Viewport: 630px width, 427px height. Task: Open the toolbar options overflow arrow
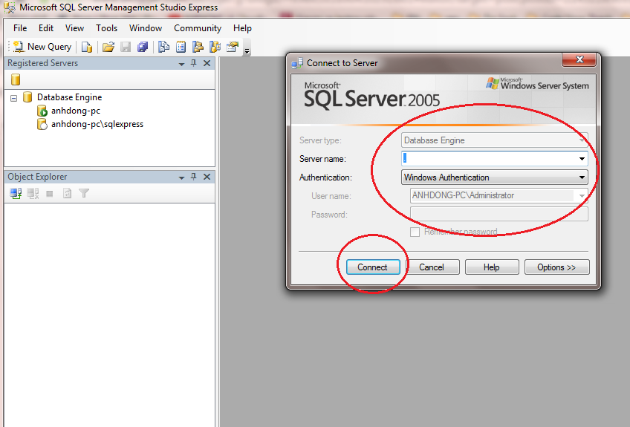tap(247, 51)
